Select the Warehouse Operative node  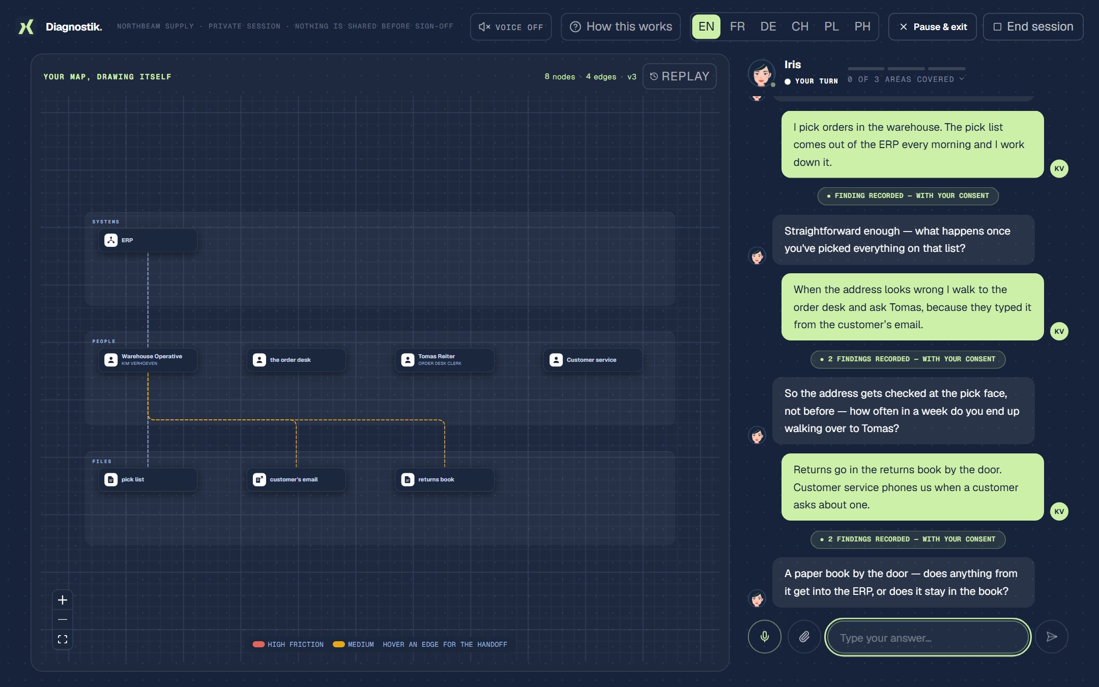[148, 360]
